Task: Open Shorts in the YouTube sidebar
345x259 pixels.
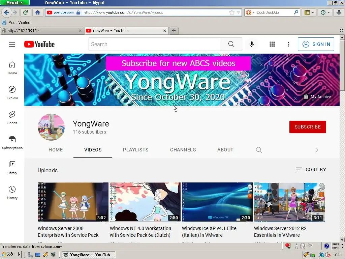Action: click(12, 118)
